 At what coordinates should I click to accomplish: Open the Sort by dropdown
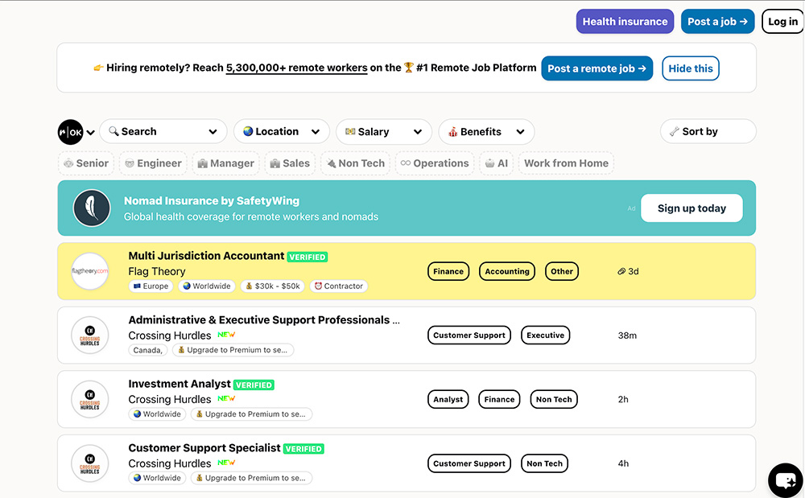pos(708,131)
